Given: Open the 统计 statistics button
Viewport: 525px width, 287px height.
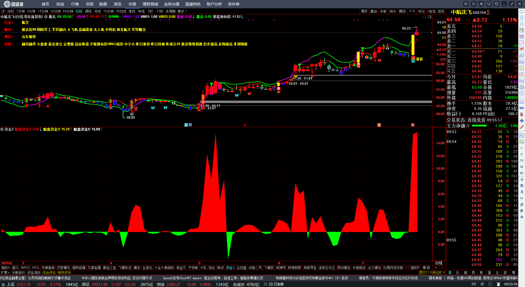Looking at the screenshot, I should [x=393, y=11].
